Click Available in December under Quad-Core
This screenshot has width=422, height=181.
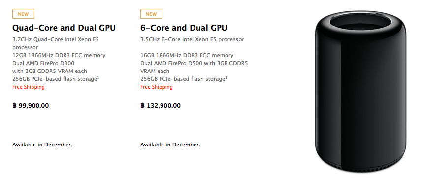coord(42,145)
